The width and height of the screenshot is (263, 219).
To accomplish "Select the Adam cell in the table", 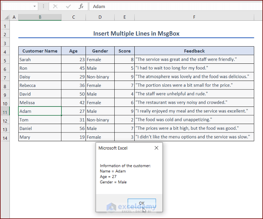I will (x=40, y=111).
